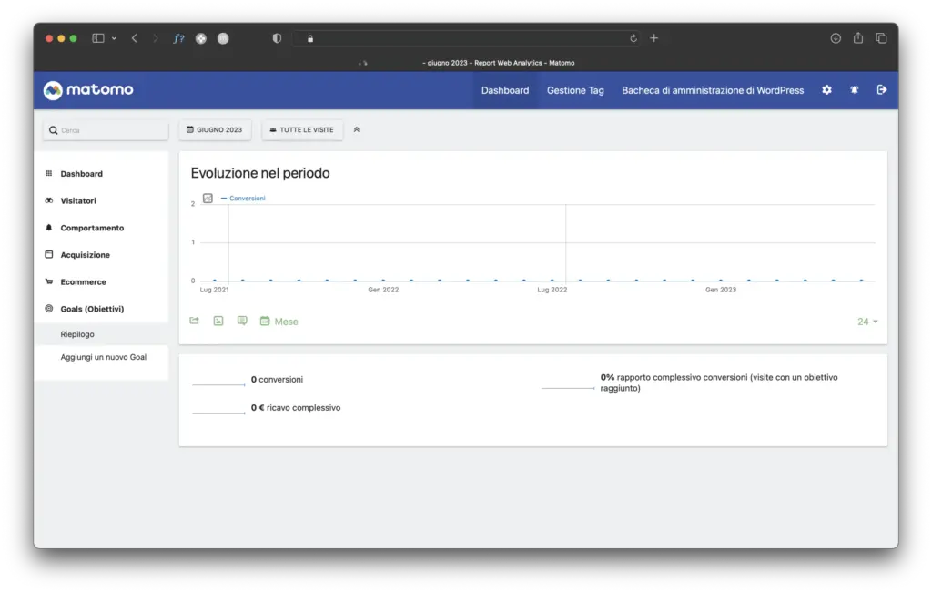The width and height of the screenshot is (932, 593).
Task: Click the logout icon in header
Action: [881, 90]
